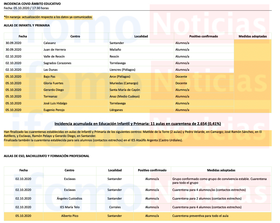The image size is (280, 223).
Task: Select the 'Torreanaz' centro cell
Action: point(50,96)
